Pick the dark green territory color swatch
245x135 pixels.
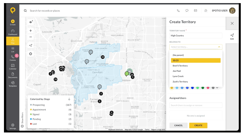coord(203,88)
